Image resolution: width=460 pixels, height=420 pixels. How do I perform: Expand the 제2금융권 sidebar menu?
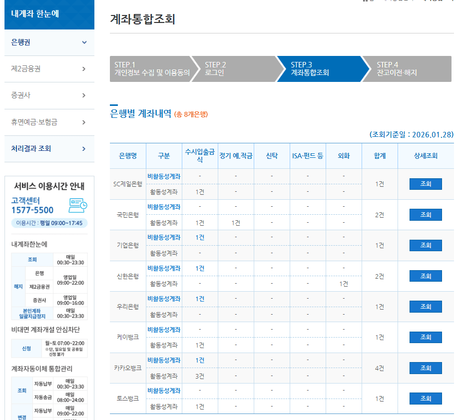coord(49,68)
